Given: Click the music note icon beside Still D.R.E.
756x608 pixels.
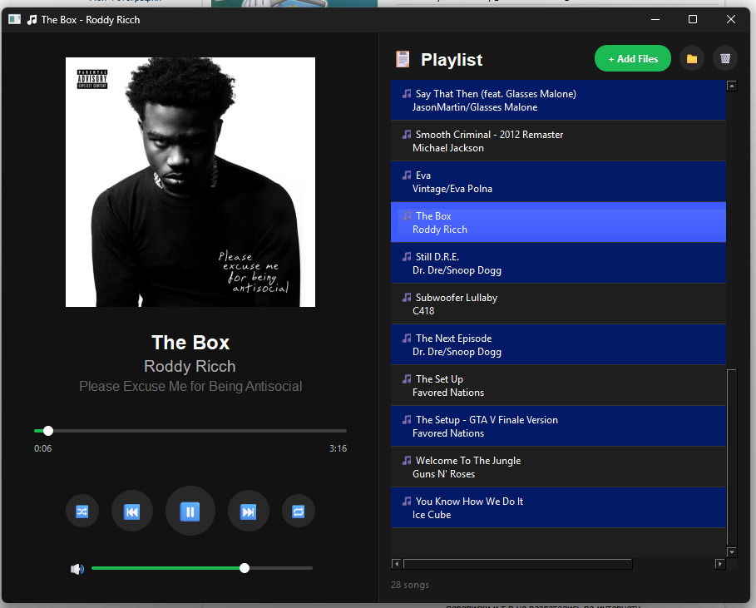Looking at the screenshot, I should click(x=407, y=256).
